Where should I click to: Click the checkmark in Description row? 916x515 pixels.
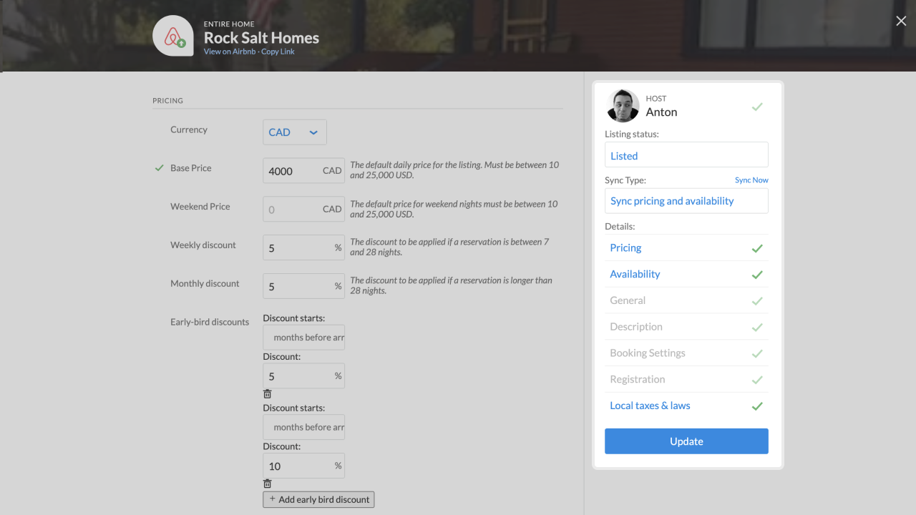point(757,328)
